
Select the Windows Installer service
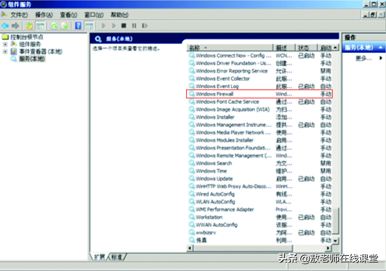coord(259,117)
